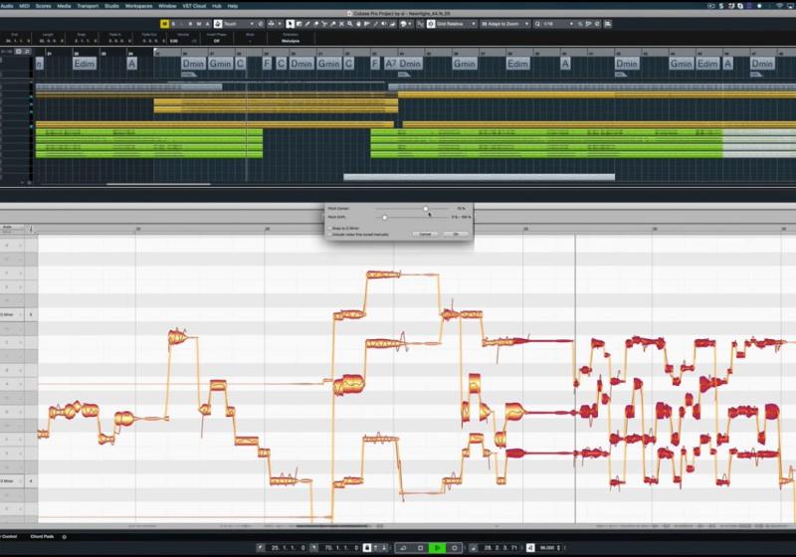Confirm the pitch correction dialog with OK
Image resolution: width=796 pixels, height=557 pixels.
click(x=455, y=234)
